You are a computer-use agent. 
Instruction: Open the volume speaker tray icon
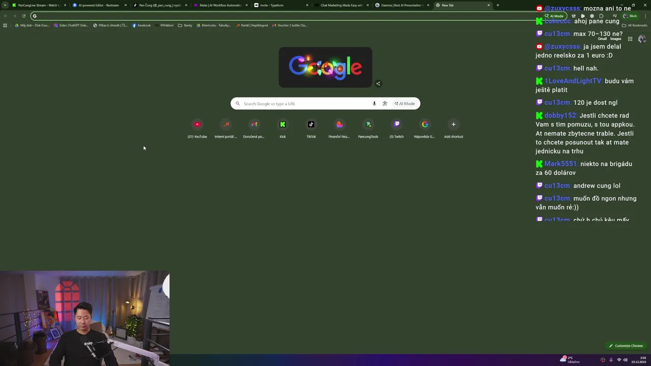[625, 360]
